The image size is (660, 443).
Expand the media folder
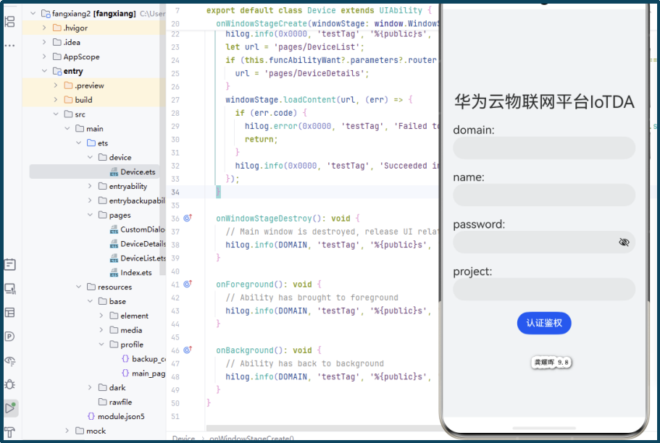tap(101, 330)
